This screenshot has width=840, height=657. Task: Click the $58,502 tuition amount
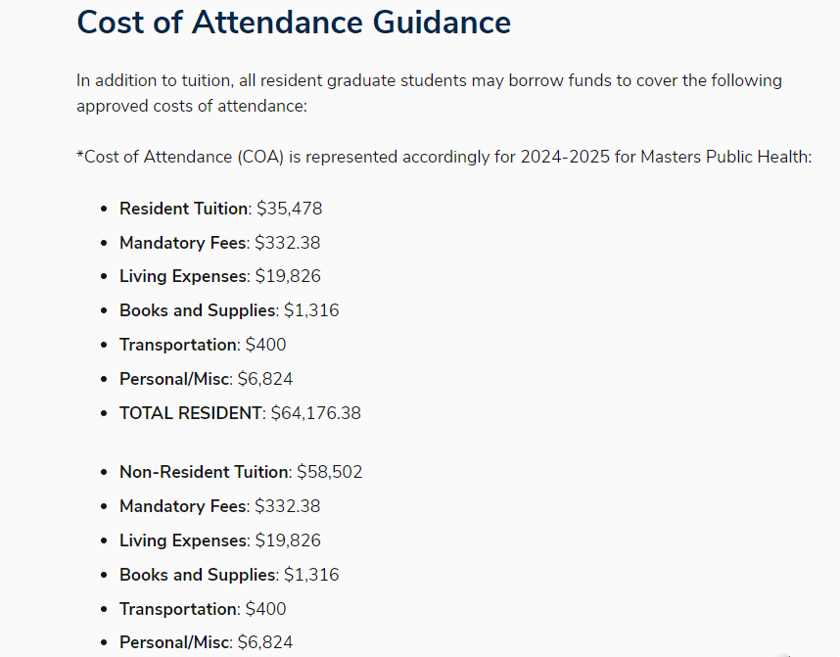click(x=330, y=472)
